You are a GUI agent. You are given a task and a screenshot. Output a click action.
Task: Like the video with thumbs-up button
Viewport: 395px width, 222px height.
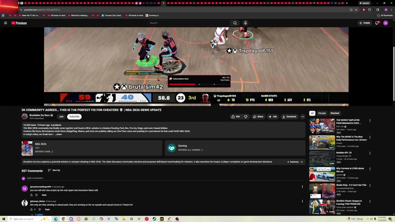tap(235, 117)
